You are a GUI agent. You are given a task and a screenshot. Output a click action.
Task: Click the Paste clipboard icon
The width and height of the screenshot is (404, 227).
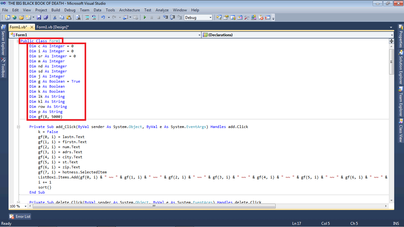(68, 18)
